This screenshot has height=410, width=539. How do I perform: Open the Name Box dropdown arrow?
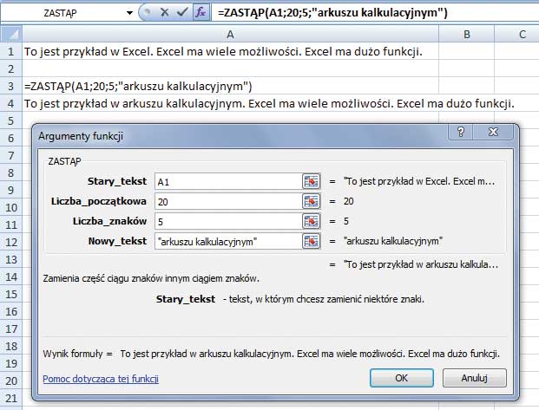click(130, 13)
